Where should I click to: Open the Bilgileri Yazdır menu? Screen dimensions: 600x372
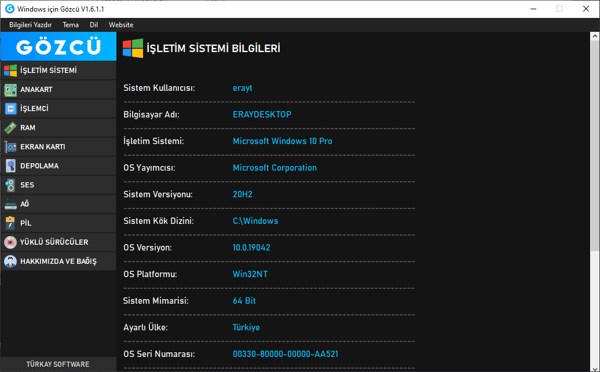(31, 25)
